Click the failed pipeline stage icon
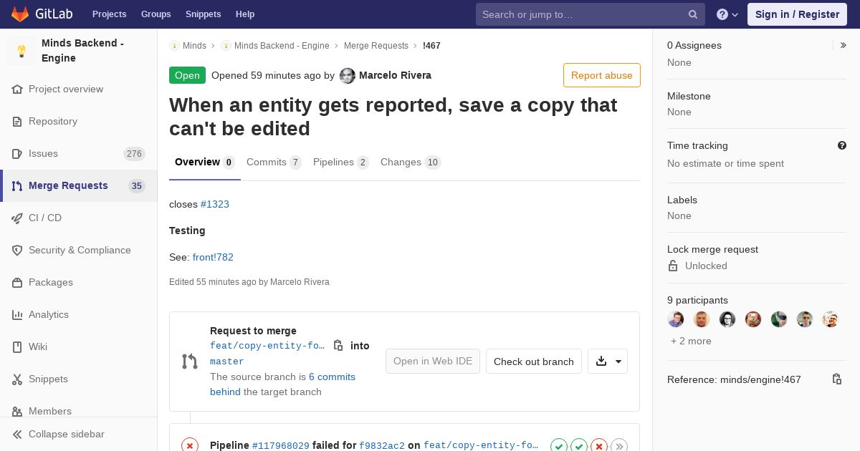 pos(599,446)
